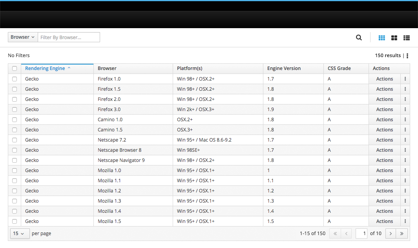Open kebab menu for Mozilla 1.0 row
Viewport: 418px width, 248px height.
405,171
